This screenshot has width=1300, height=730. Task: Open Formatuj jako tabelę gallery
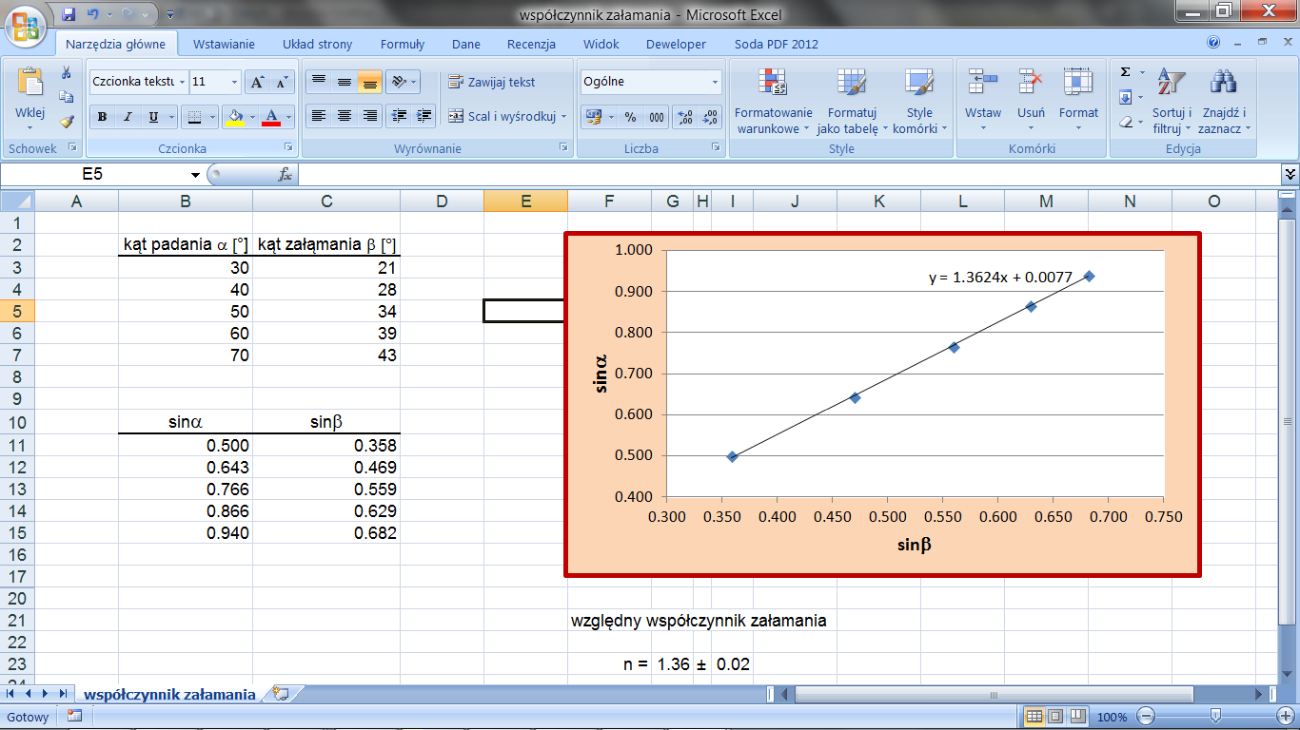click(852, 101)
